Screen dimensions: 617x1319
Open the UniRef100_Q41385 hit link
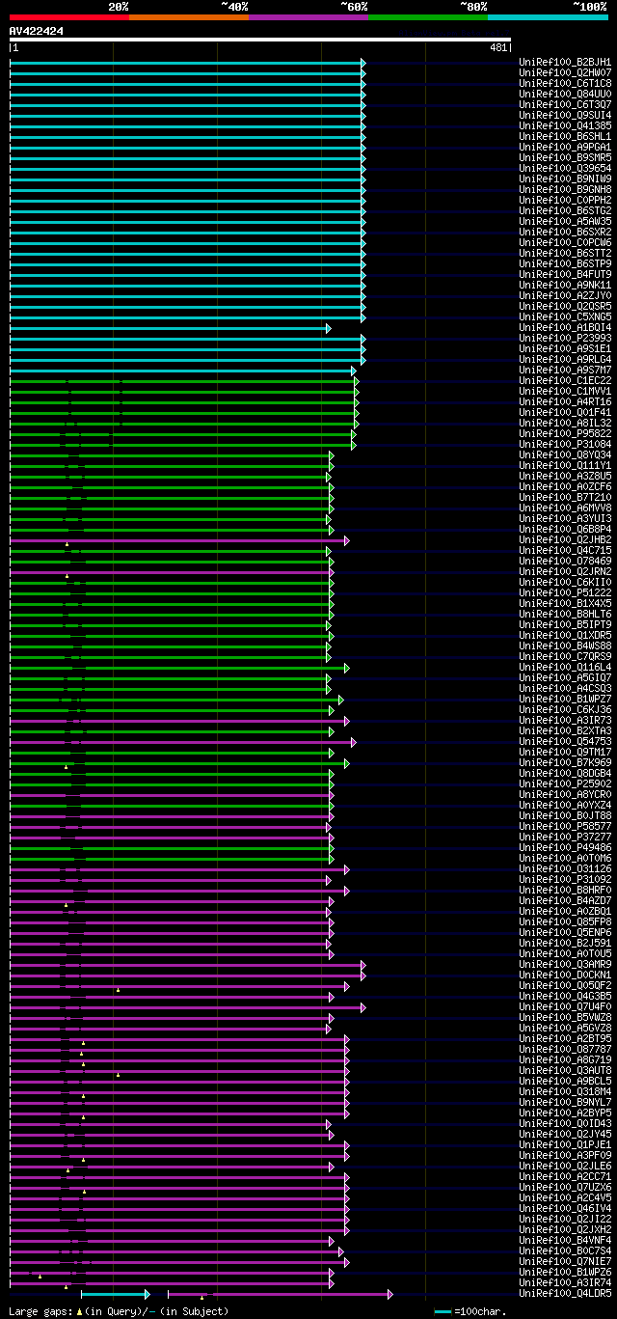click(x=565, y=125)
